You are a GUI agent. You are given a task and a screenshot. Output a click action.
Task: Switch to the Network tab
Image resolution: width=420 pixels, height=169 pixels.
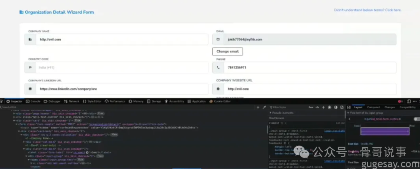(x=72, y=101)
